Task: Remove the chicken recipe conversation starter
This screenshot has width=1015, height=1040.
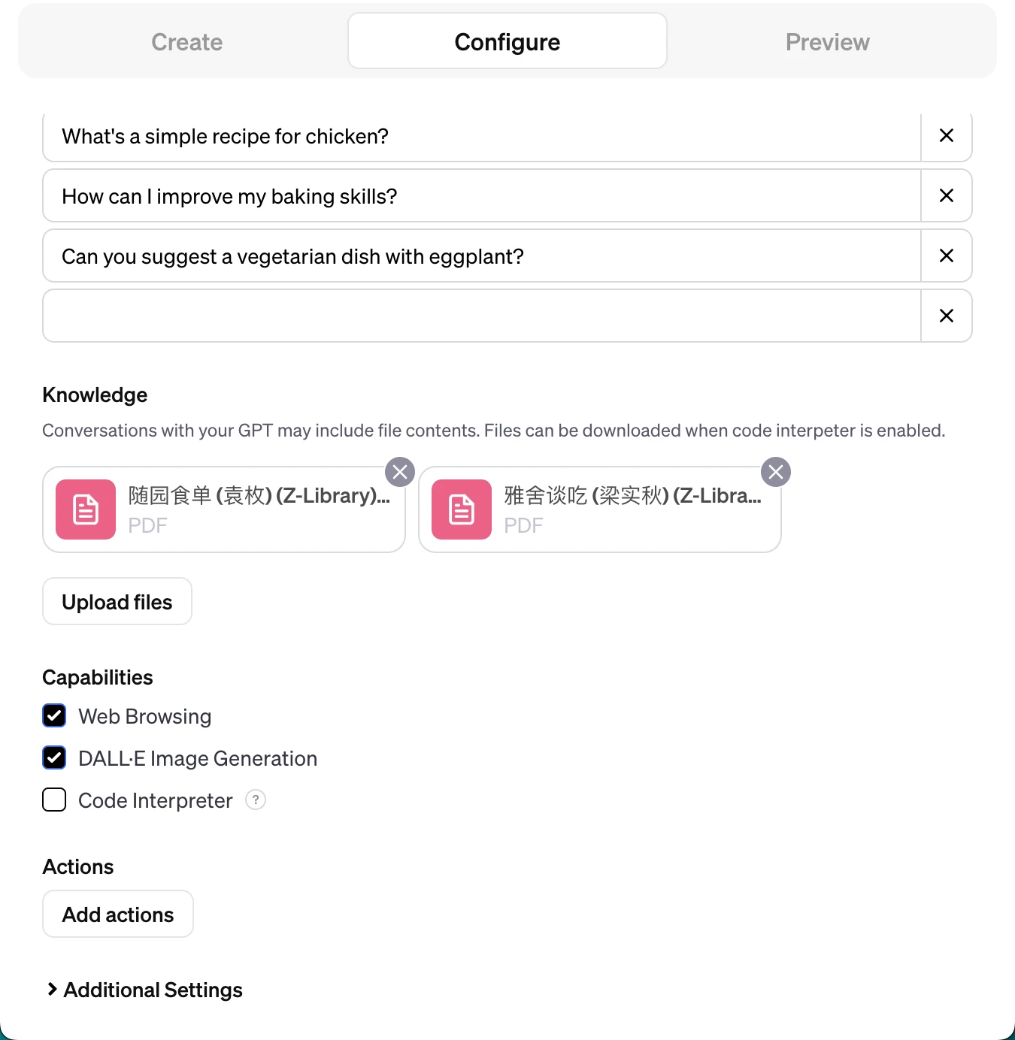Action: (947, 136)
